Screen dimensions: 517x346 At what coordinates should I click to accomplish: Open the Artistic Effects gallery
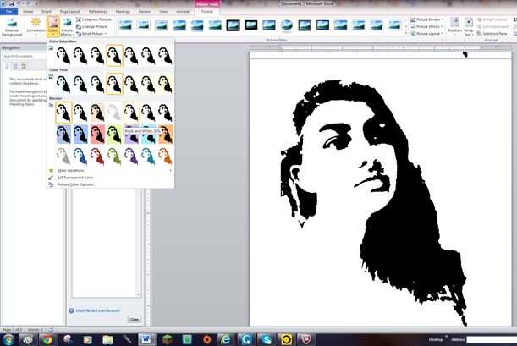click(67, 25)
